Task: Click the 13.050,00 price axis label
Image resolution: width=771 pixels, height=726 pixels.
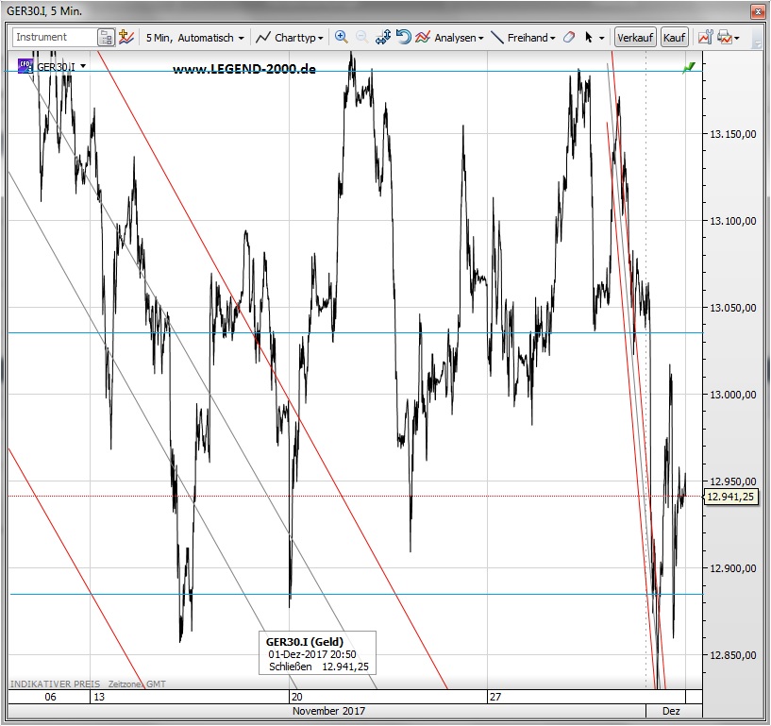Action: 732,308
